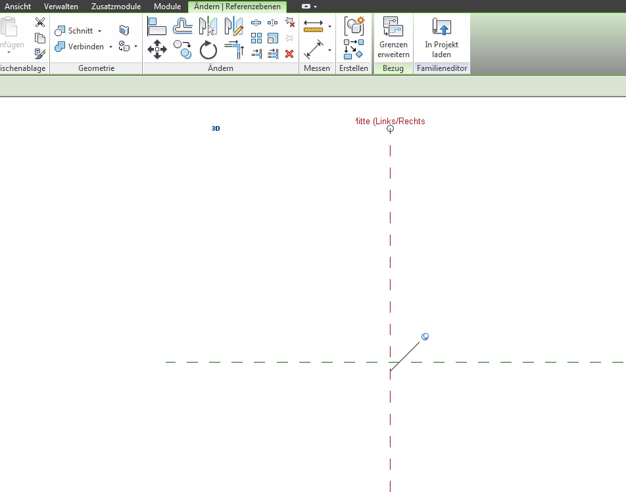
Task: Select the Verbinden geometry tool
Action: [x=79, y=47]
